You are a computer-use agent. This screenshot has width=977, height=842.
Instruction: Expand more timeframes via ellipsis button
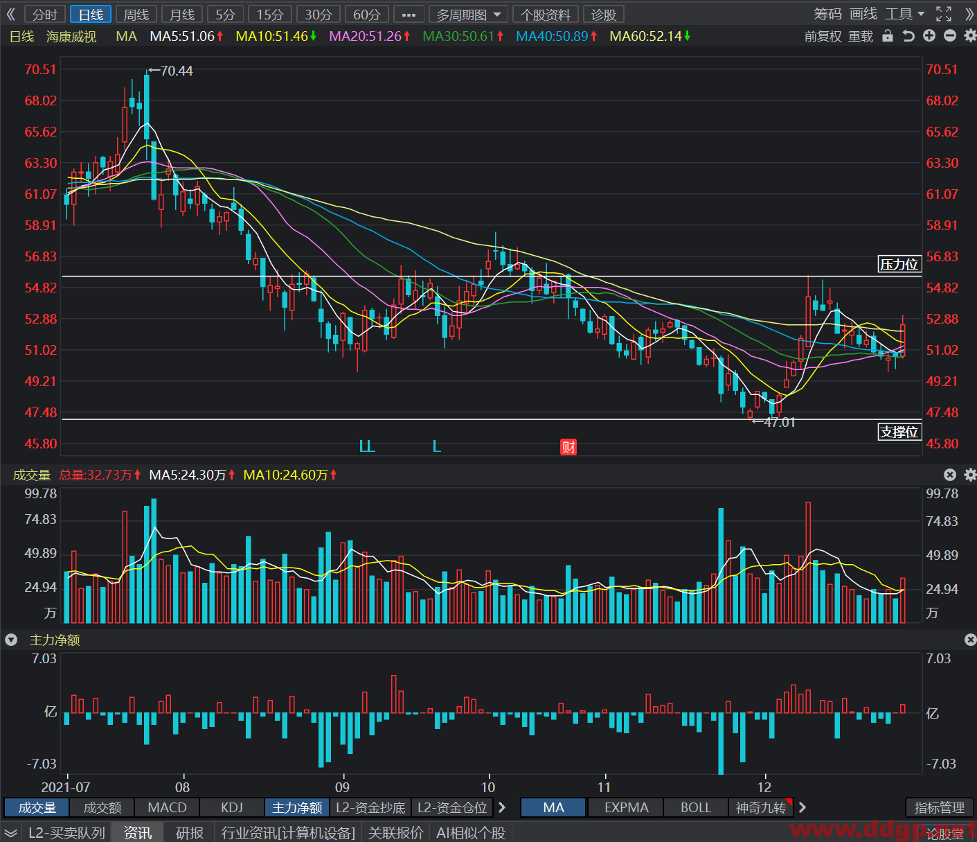click(x=409, y=15)
